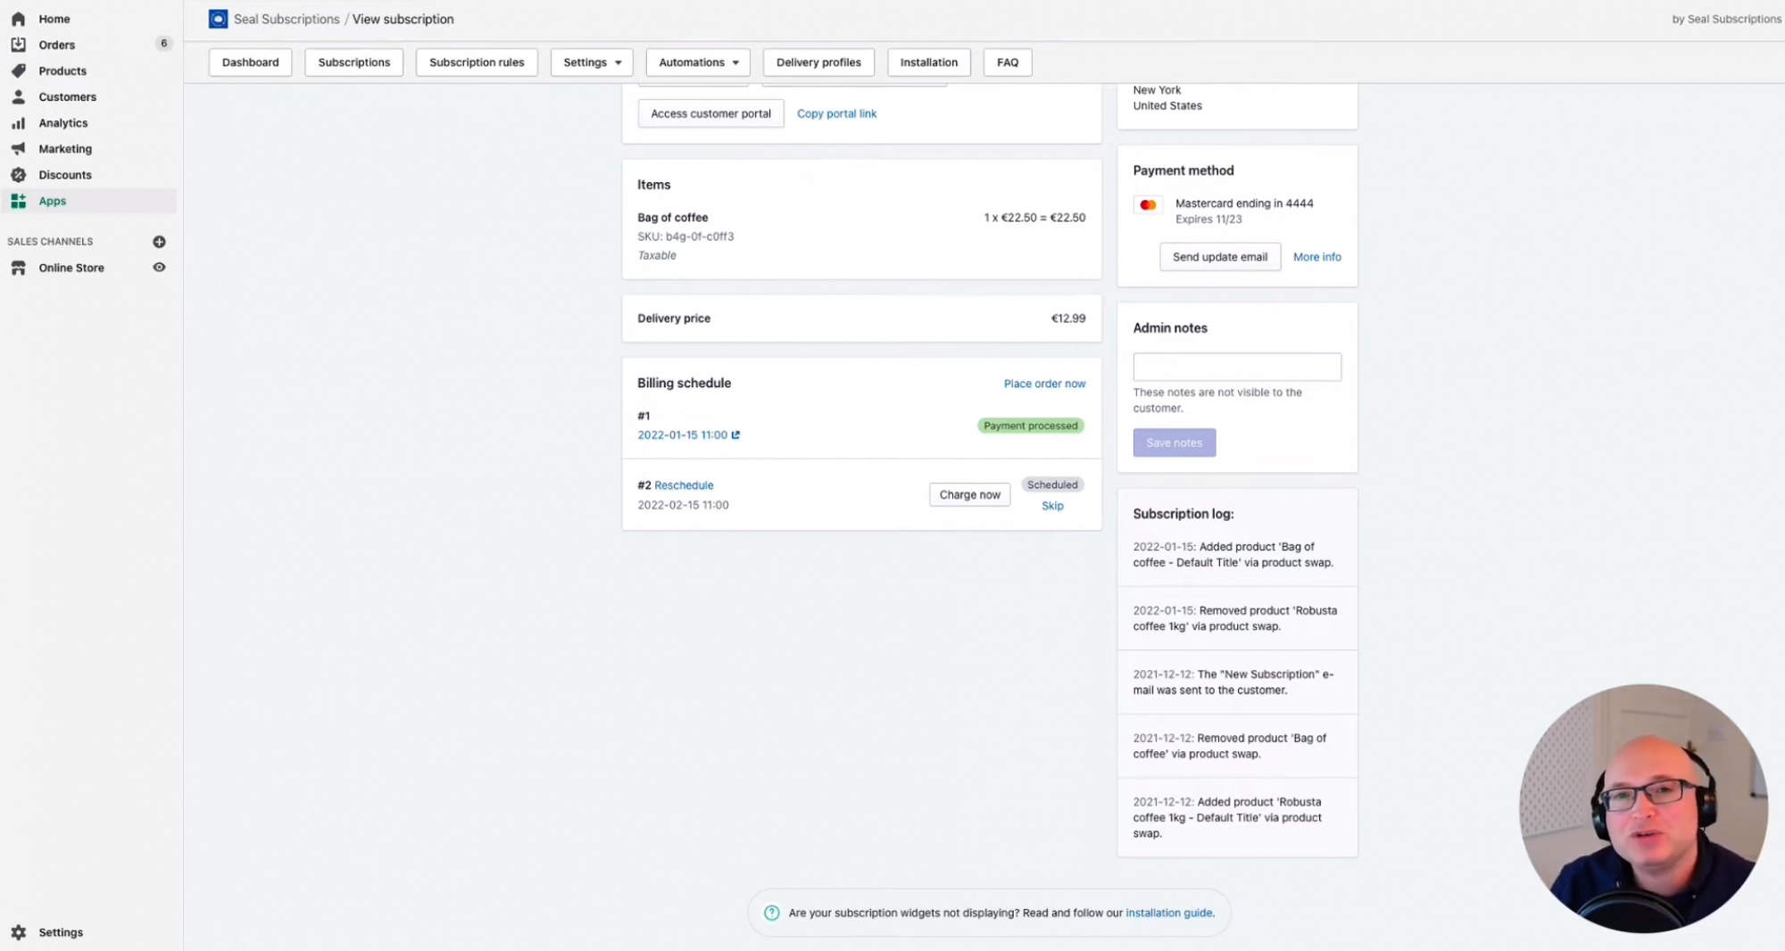1785x951 pixels.
Task: Open the Marketing section
Action: point(66,148)
